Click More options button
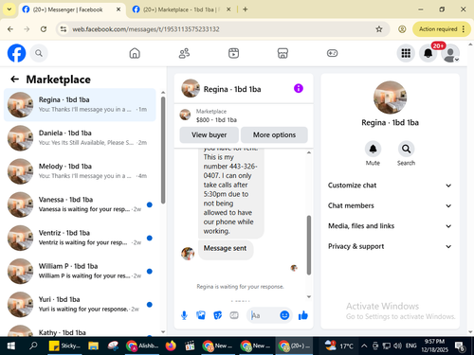474x355 pixels. point(274,134)
